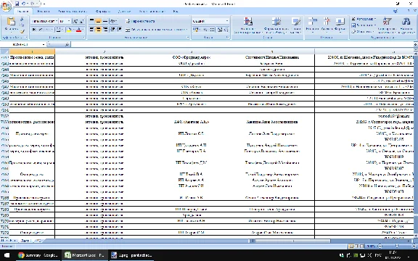This screenshot has height=261, width=418.
Task: Click the Find and Select binoculars icon
Action: coord(406,21)
